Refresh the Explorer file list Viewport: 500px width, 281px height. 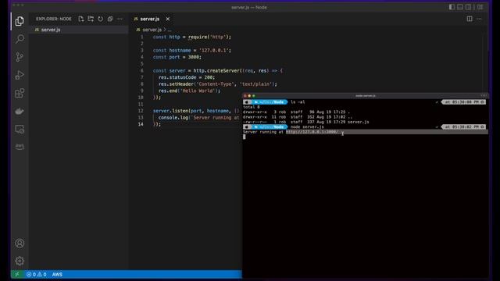click(101, 19)
